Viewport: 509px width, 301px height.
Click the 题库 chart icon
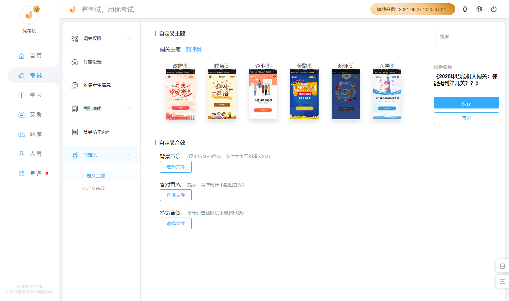[21, 134]
